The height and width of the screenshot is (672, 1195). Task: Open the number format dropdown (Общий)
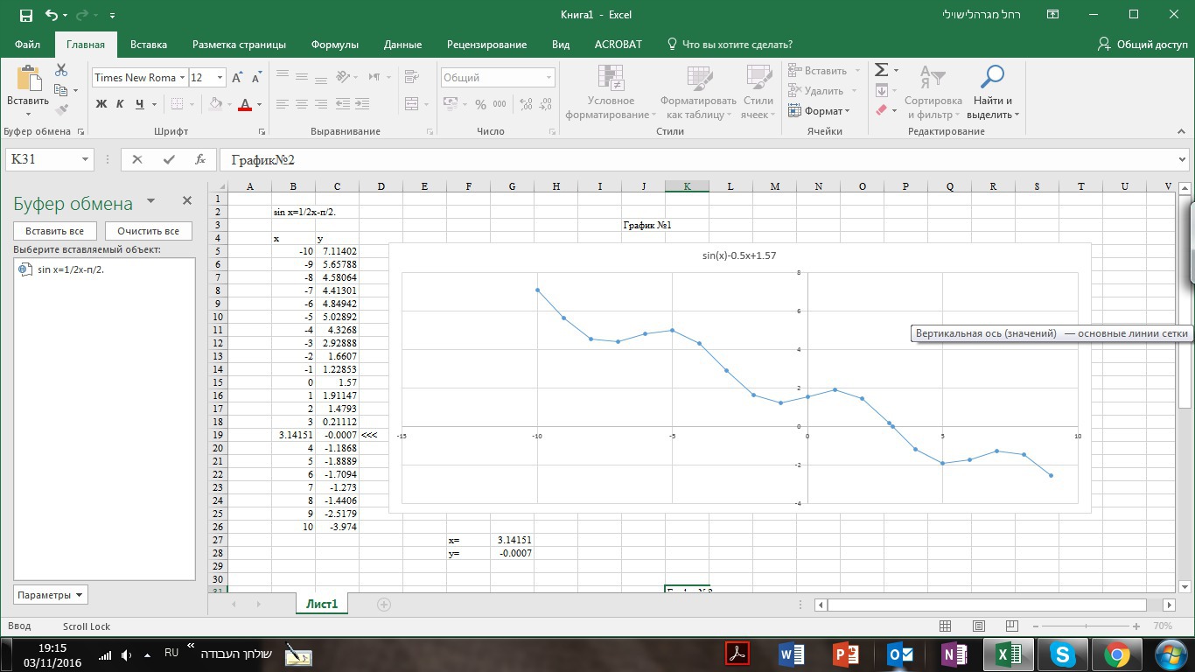(549, 78)
